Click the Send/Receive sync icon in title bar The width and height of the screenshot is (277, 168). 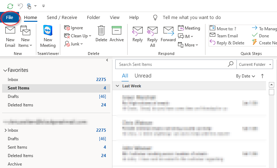pyautogui.click(x=10, y=6)
